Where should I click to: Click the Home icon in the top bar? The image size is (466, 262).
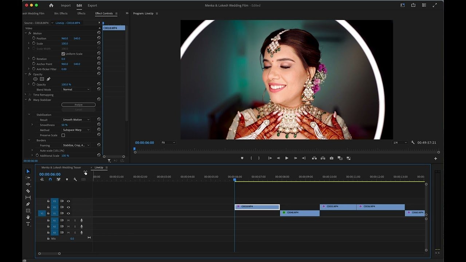51,5
